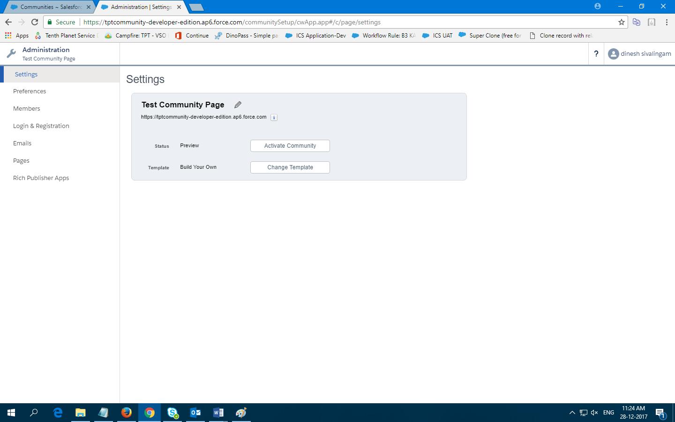The width and height of the screenshot is (675, 422).
Task: Launch Microsoft Edge from the taskbar
Action: (x=58, y=413)
